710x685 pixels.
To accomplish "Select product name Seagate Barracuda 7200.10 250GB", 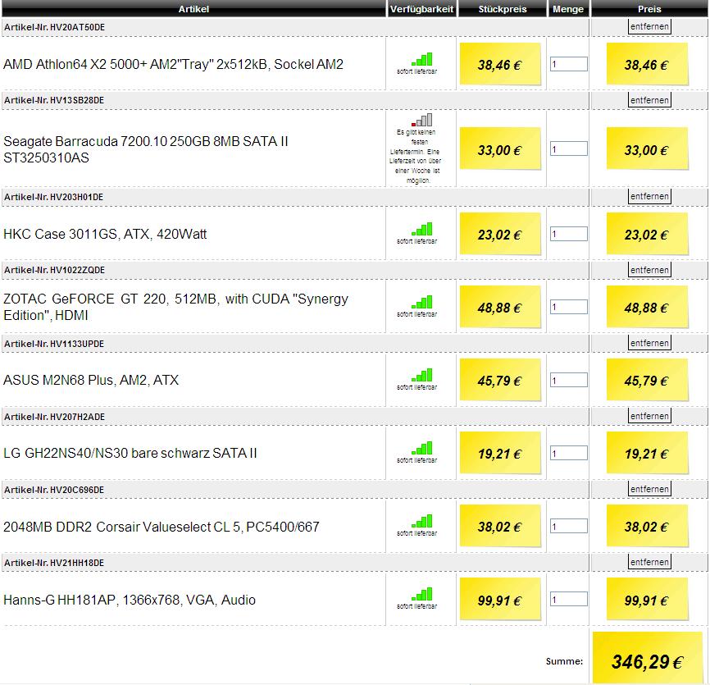I will pyautogui.click(x=146, y=149).
